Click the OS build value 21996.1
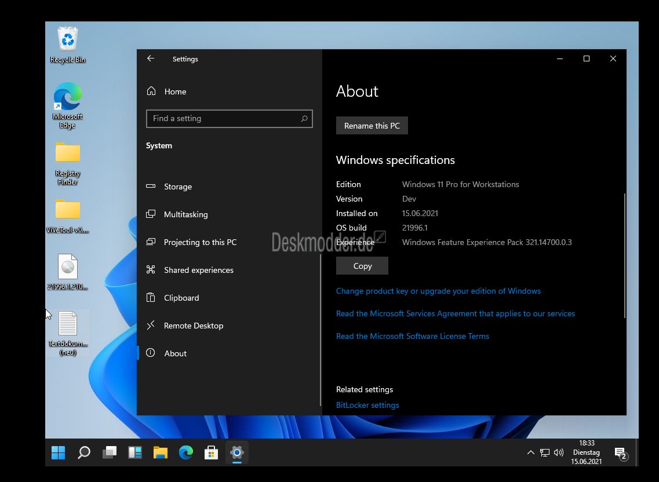Screen dimensions: 659x482 tap(415, 228)
